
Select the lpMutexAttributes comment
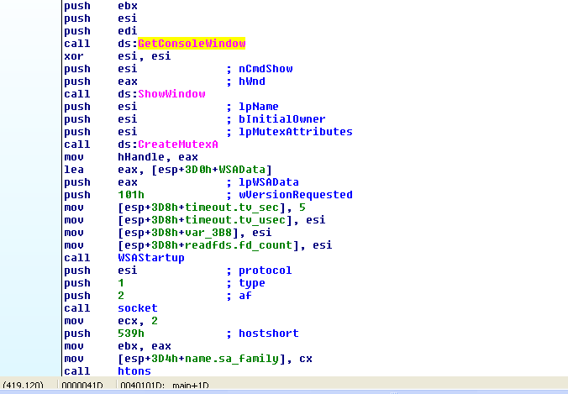click(295, 132)
